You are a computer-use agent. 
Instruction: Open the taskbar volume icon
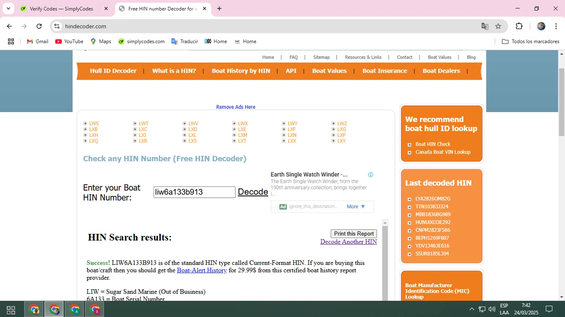[492, 309]
